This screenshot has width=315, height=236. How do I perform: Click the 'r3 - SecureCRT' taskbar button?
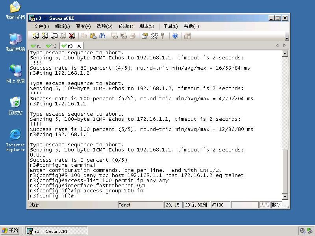pos(56,231)
